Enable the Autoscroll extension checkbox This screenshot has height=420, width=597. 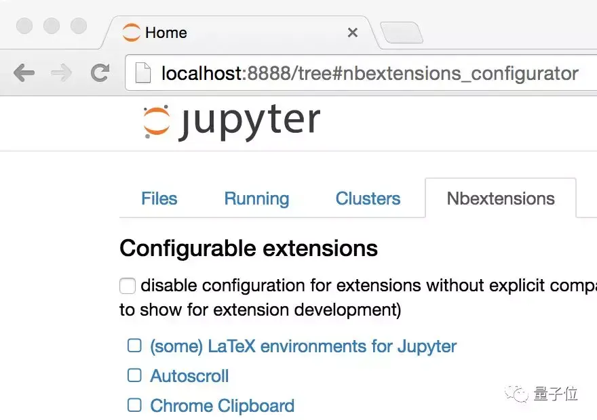coord(134,375)
